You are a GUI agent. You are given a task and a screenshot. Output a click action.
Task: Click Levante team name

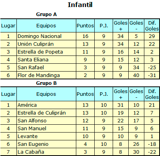coord(27,136)
